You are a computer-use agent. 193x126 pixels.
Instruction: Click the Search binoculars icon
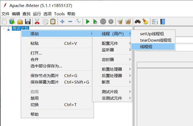pyautogui.click(x=138, y=22)
